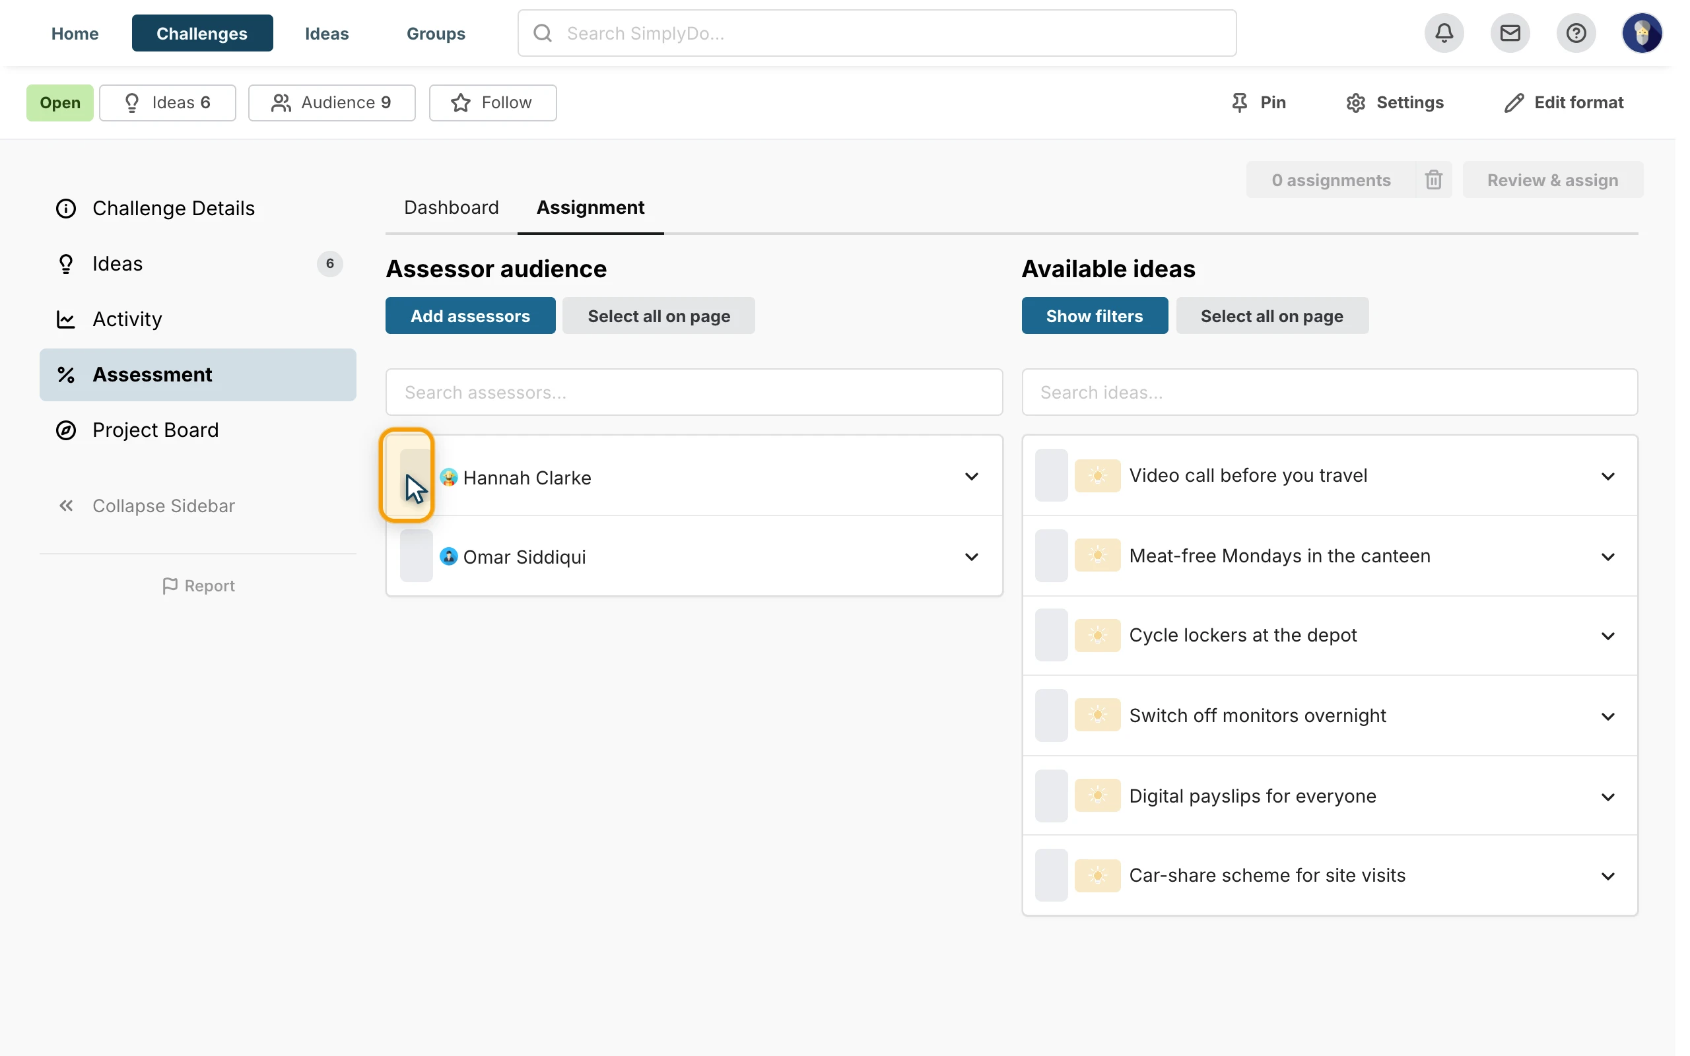Viewport: 1690px width, 1056px height.
Task: Follow this challenge
Action: click(492, 103)
